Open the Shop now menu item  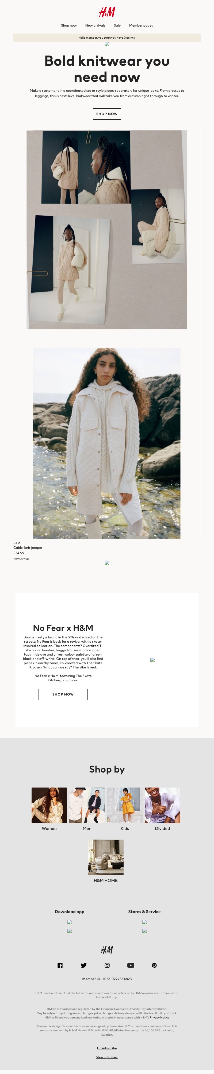(69, 25)
